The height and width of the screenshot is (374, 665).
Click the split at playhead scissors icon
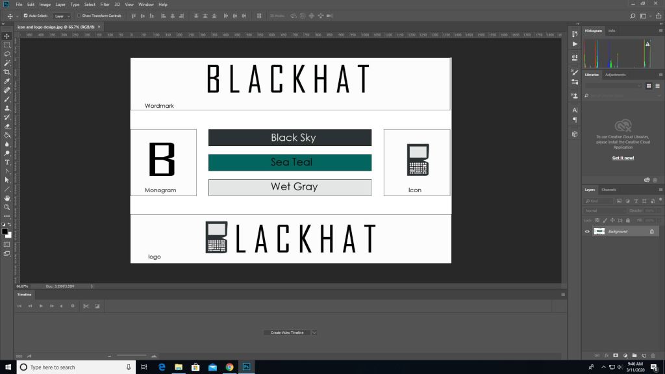(85, 306)
